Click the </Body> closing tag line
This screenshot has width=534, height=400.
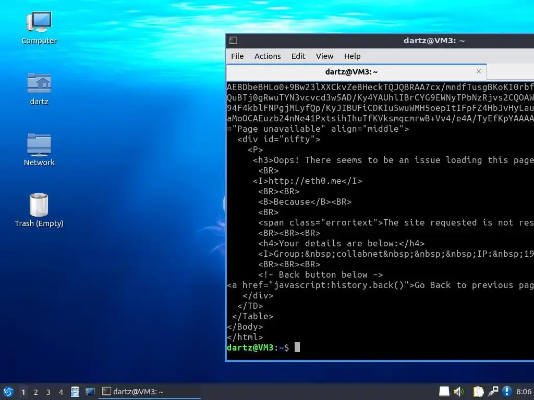245,327
